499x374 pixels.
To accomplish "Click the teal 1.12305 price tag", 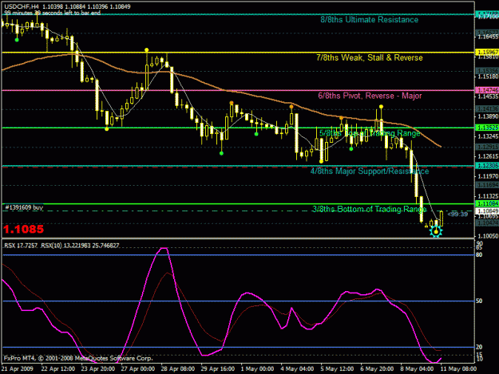I will pyautogui.click(x=487, y=166).
